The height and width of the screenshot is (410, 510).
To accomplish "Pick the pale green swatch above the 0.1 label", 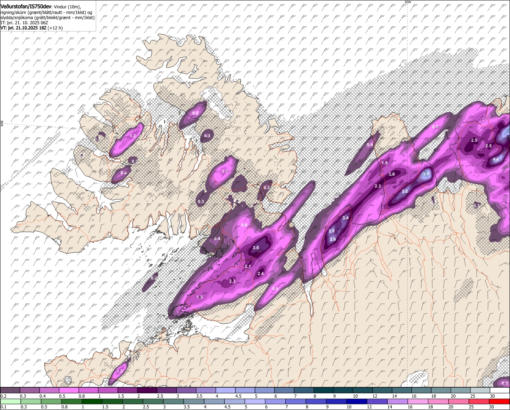I will [10, 402].
